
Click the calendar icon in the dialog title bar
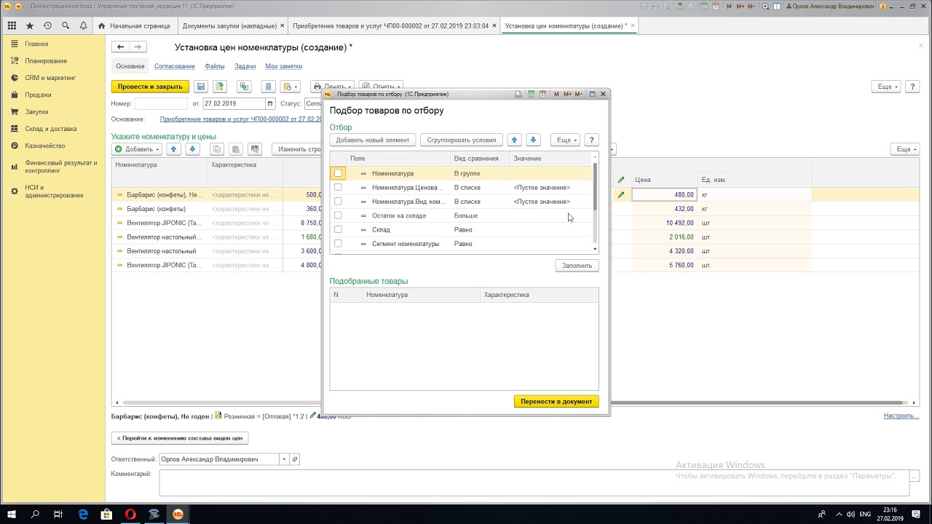(543, 94)
